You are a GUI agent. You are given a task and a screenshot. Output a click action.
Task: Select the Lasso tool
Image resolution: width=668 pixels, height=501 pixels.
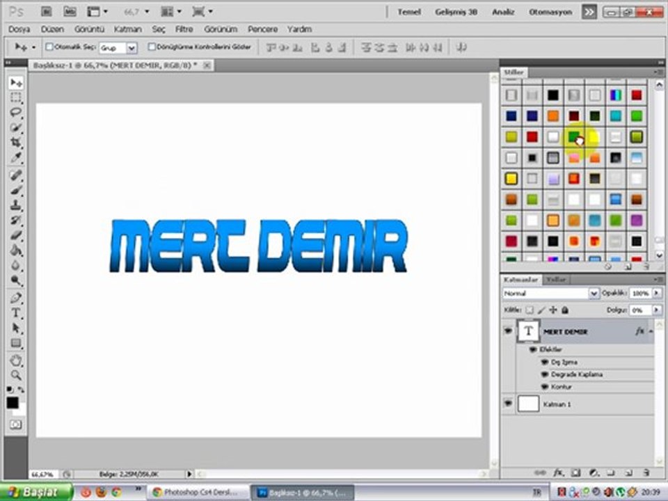coord(16,113)
